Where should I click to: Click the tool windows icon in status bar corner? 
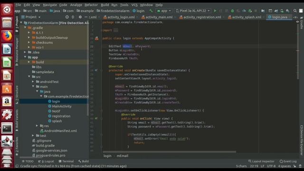[17, 166]
